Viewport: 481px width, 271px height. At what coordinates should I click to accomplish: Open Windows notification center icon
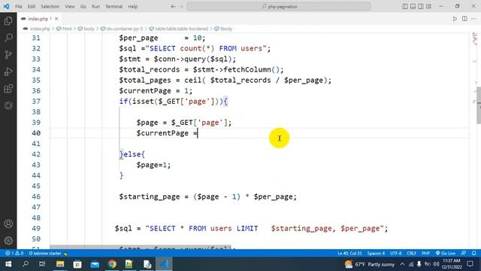click(x=470, y=264)
